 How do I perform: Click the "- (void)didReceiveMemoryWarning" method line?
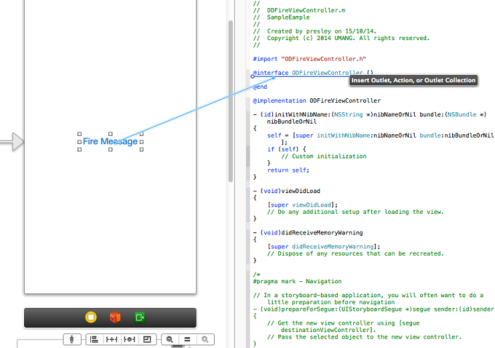click(308, 232)
